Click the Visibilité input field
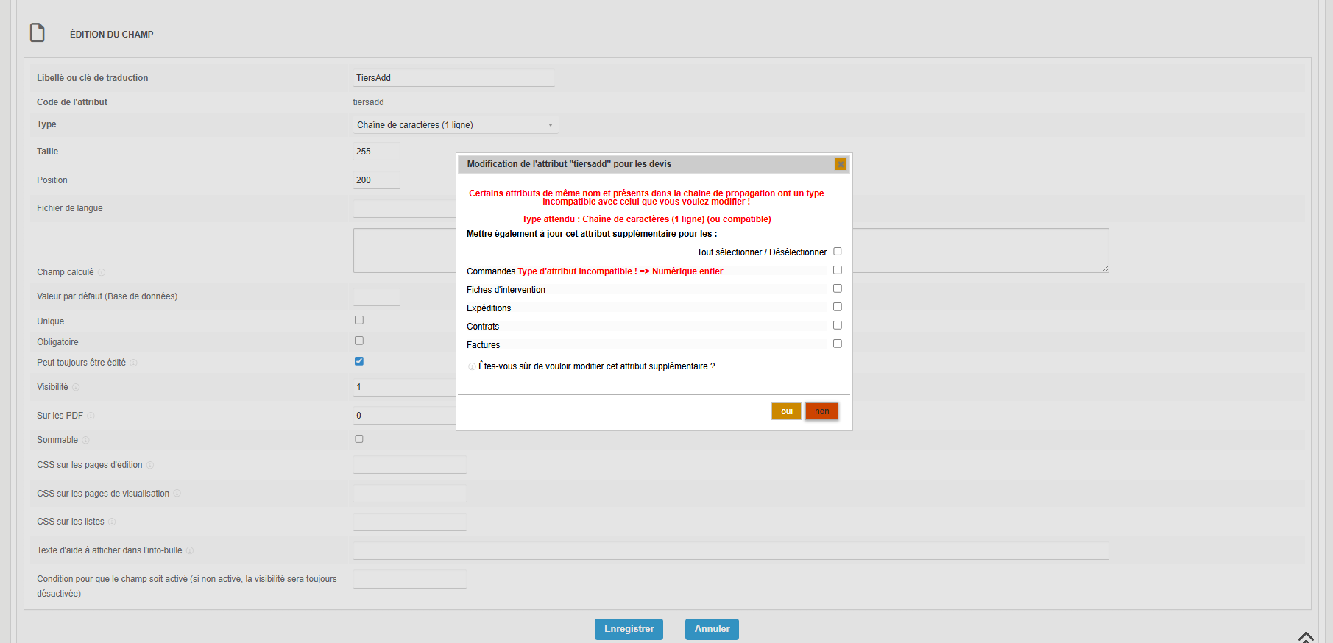 (405, 387)
